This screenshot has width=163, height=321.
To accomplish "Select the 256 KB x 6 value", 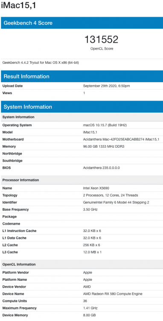I will point(91,245).
